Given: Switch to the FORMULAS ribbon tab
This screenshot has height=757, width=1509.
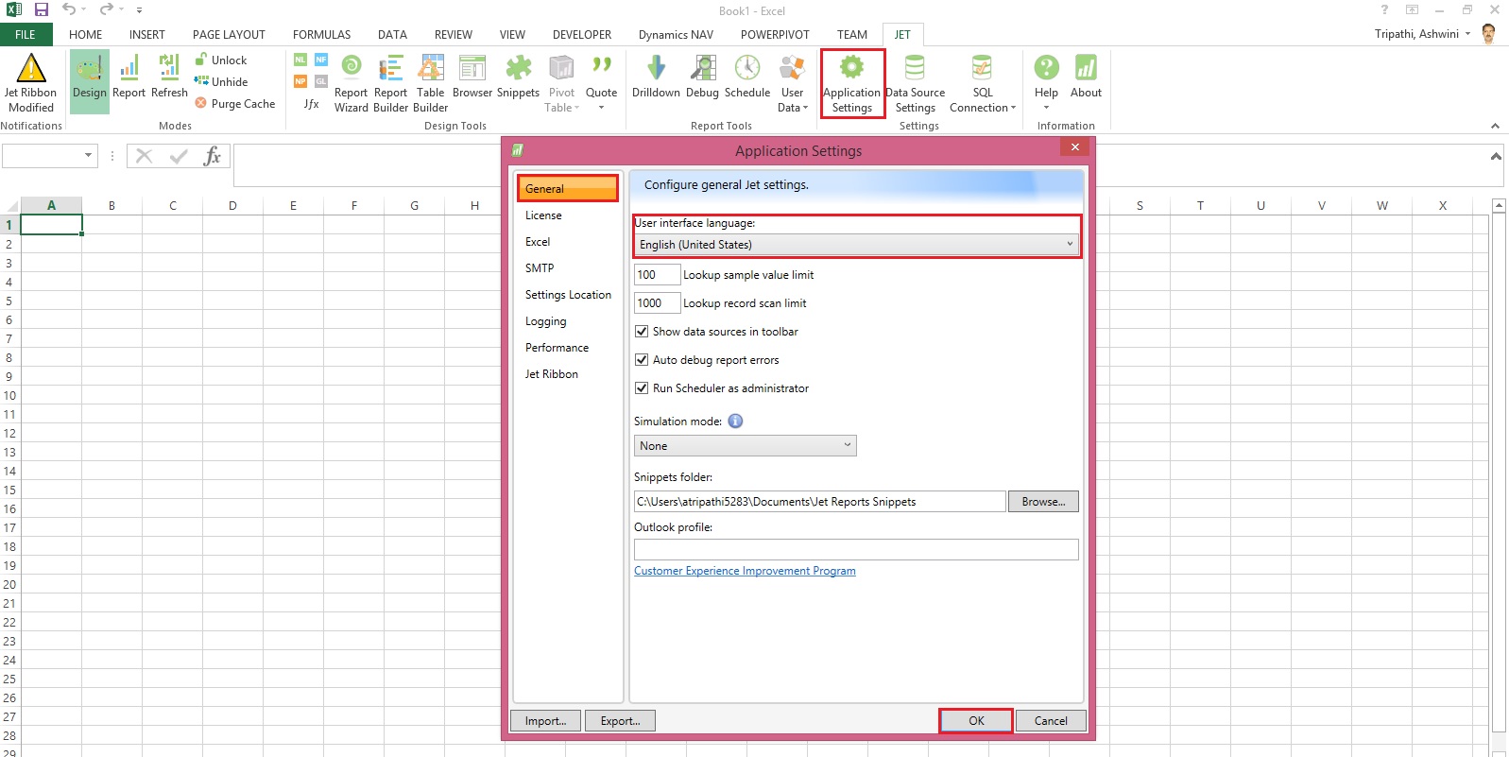Looking at the screenshot, I should (321, 35).
